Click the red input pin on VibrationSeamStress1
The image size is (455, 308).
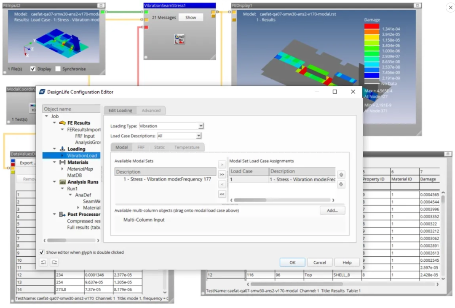coord(146,27)
